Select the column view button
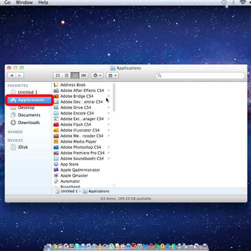This screenshot has height=251, width=251. coord(75,75)
